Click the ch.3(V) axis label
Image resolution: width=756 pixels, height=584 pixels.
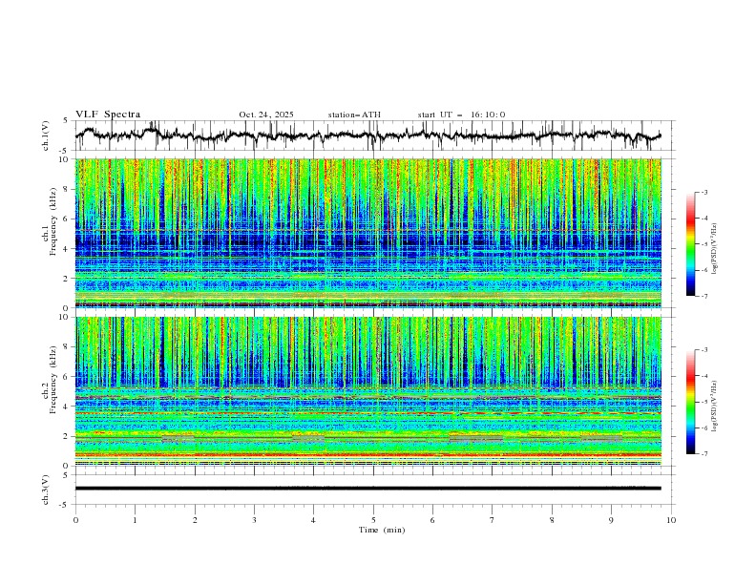[x=46, y=490]
